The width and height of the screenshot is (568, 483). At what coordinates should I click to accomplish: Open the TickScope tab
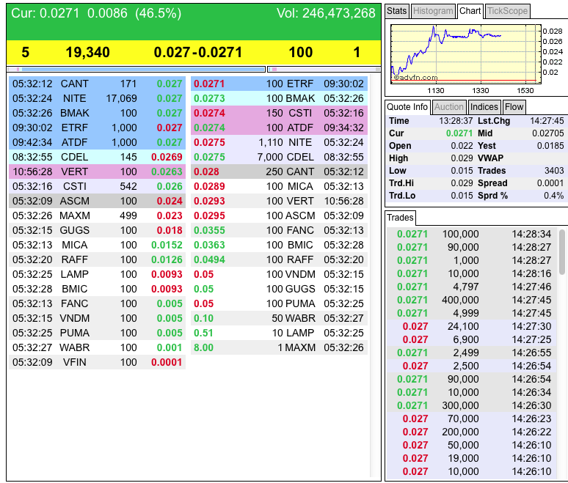click(507, 11)
